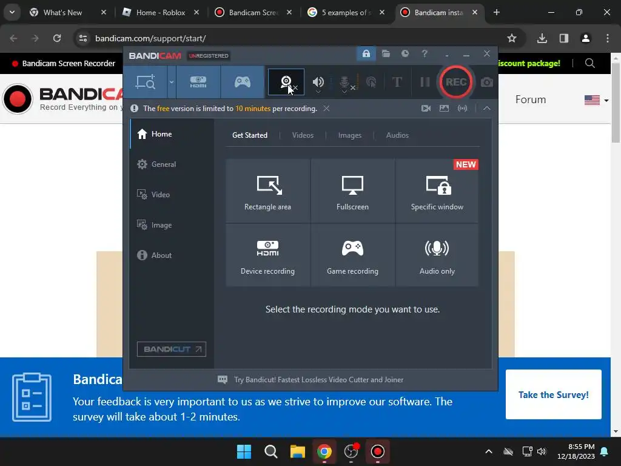Toggle the microphone icon
Screen dimensions: 621x466
[x=344, y=82]
